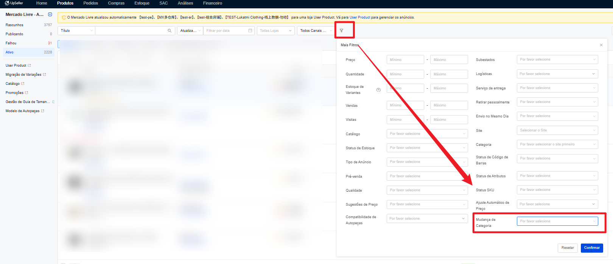Click the Confirmar button
Viewport: 613px width, 264px height.
coord(591,248)
